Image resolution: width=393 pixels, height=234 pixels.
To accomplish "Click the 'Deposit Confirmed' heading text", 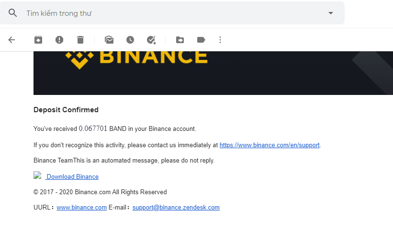I will (66, 110).
